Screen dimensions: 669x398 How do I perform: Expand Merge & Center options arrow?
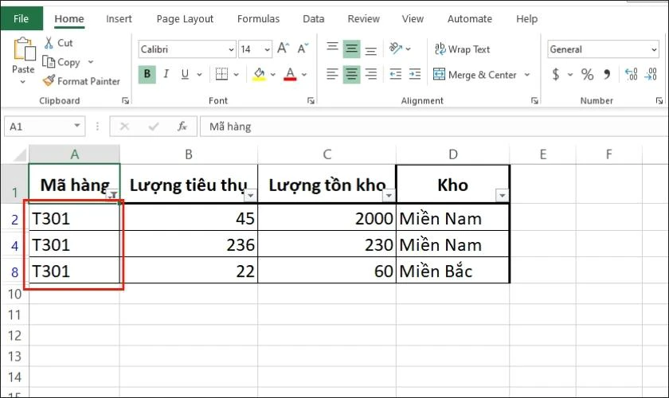click(527, 75)
